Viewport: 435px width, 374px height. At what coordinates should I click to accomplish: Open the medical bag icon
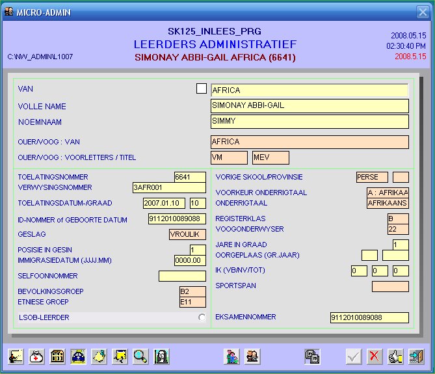click(37, 356)
